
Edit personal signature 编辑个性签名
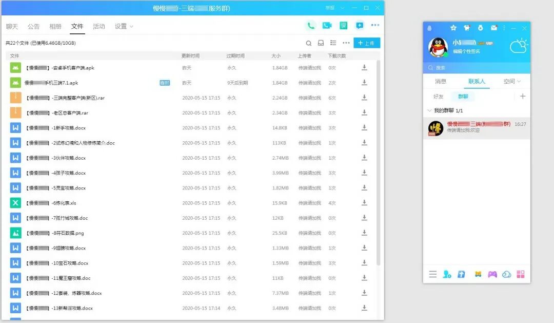tap(466, 52)
